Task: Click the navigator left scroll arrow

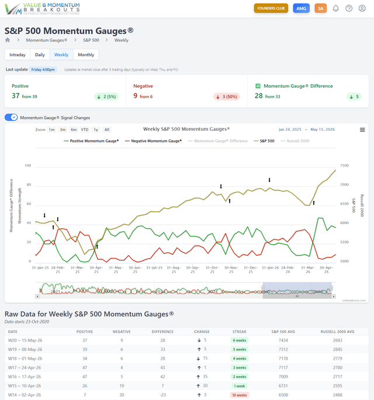Action: (x=37, y=297)
